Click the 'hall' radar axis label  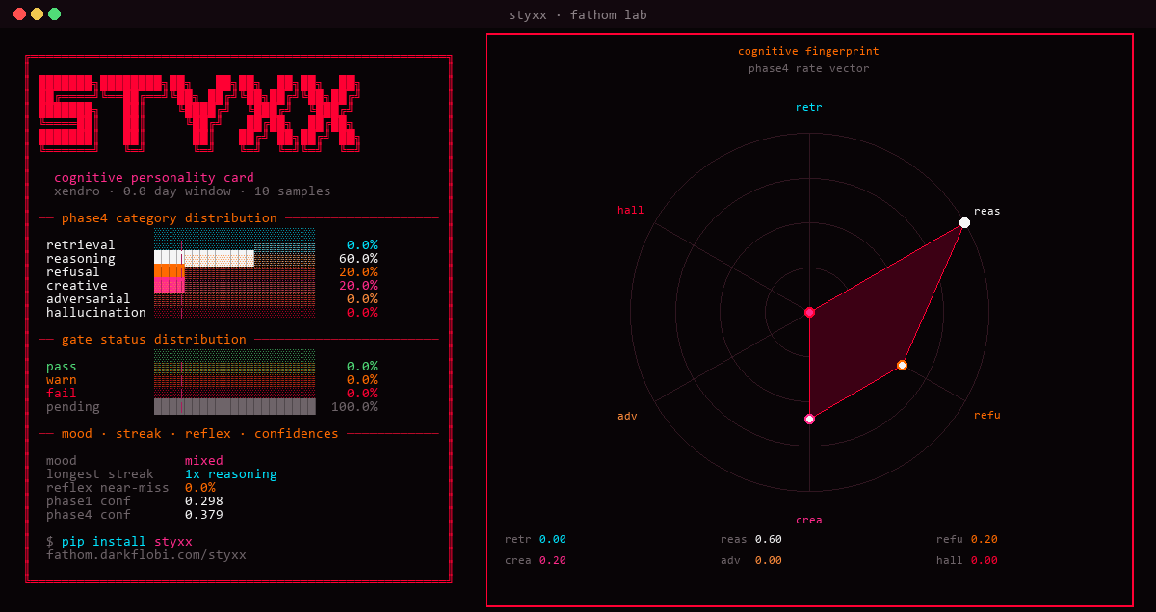[631, 210]
